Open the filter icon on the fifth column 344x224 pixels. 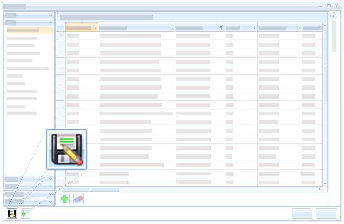(298, 27)
